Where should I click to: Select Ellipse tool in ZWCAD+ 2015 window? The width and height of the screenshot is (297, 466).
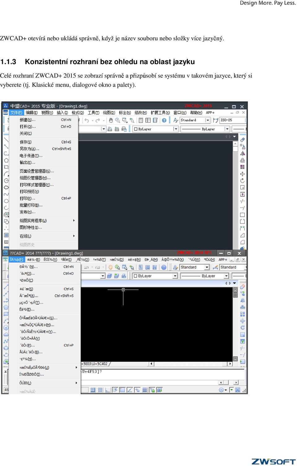(6, 201)
